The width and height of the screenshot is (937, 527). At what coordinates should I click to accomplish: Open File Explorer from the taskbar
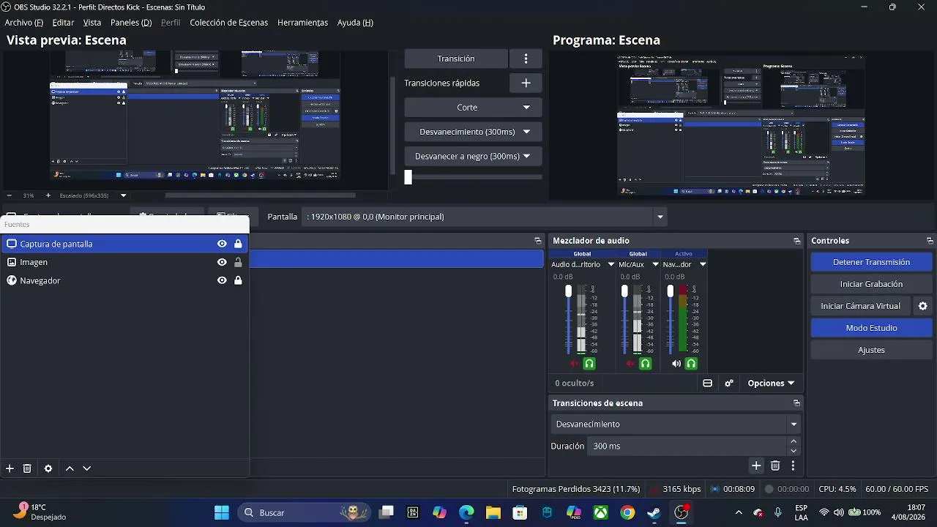point(493,512)
